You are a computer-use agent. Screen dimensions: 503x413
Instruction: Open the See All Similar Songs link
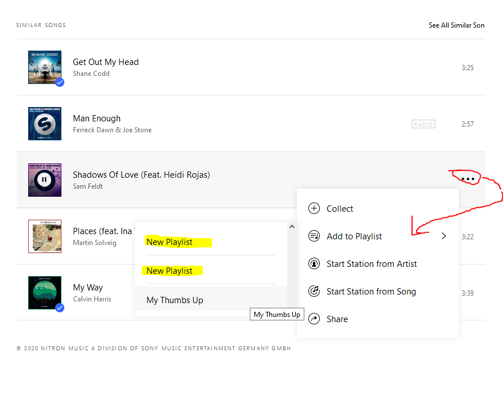pyautogui.click(x=456, y=25)
